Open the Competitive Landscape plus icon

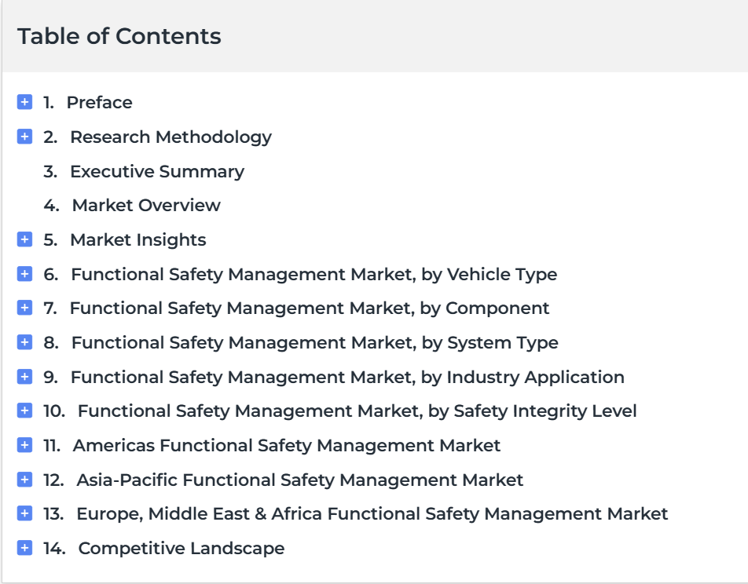coord(25,548)
